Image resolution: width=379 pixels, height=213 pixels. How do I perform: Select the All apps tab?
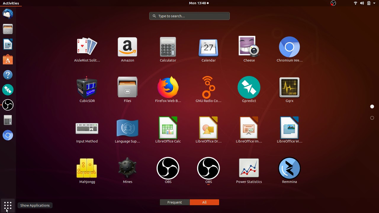(x=204, y=202)
